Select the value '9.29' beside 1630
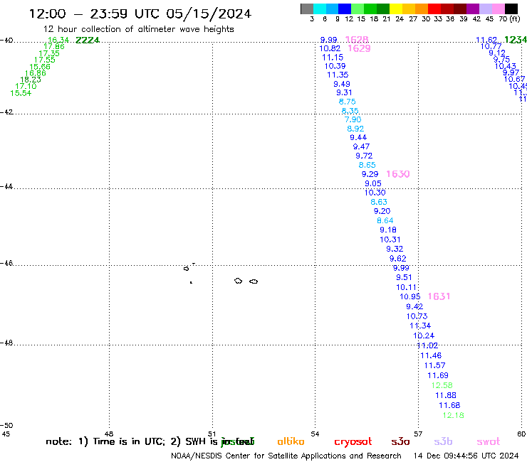527x462 pixels. click(x=370, y=174)
